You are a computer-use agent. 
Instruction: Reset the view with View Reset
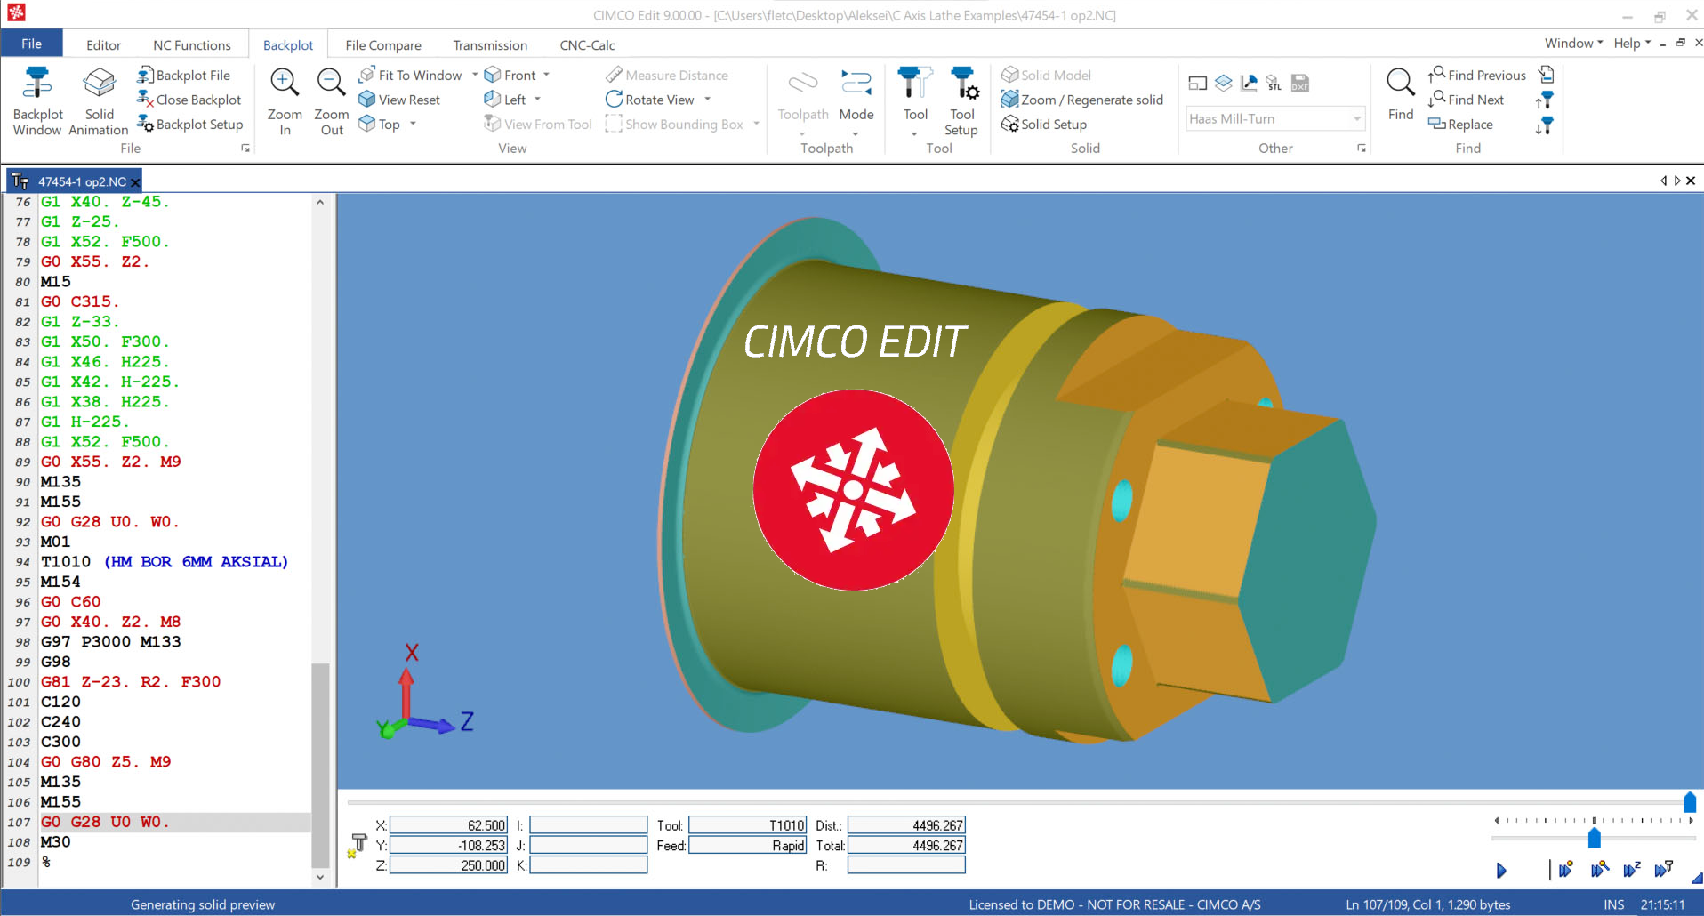tap(399, 100)
